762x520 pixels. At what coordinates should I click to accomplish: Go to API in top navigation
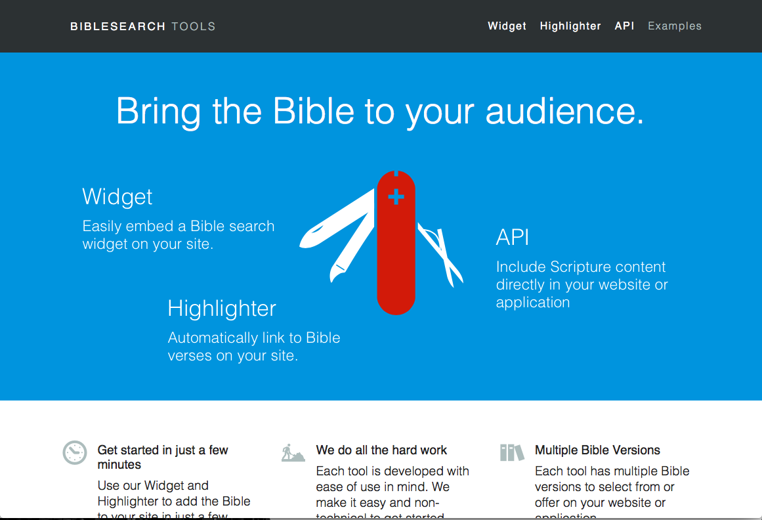point(624,26)
